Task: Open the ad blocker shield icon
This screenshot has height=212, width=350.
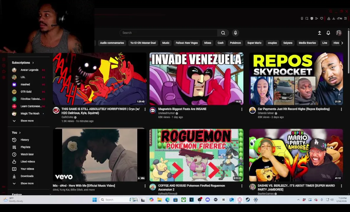Action: click(312, 19)
